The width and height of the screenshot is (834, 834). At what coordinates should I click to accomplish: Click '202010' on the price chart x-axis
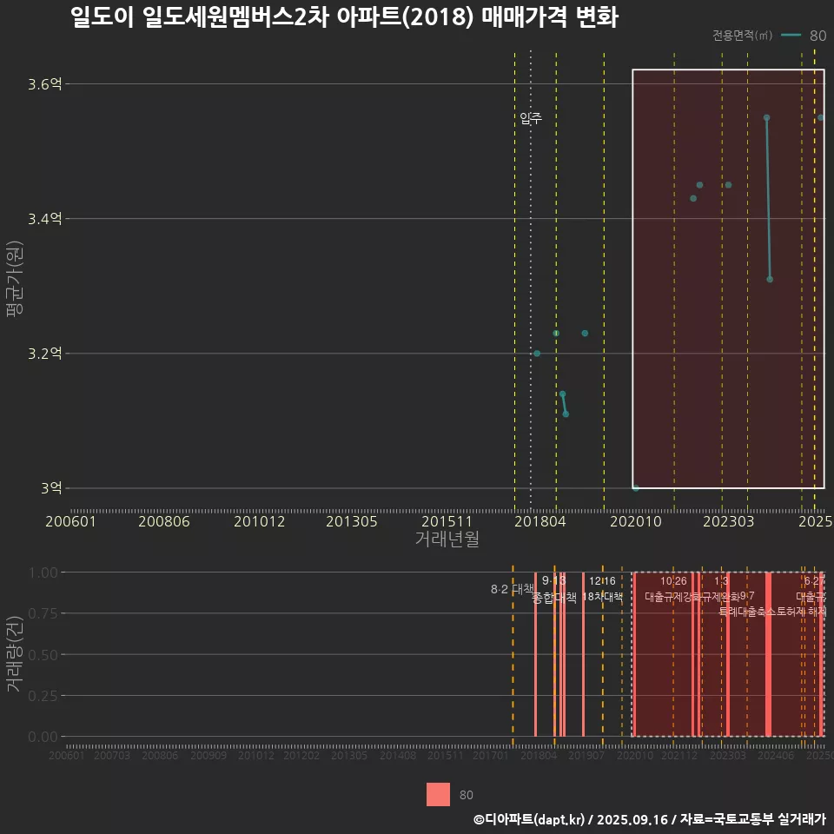click(636, 521)
